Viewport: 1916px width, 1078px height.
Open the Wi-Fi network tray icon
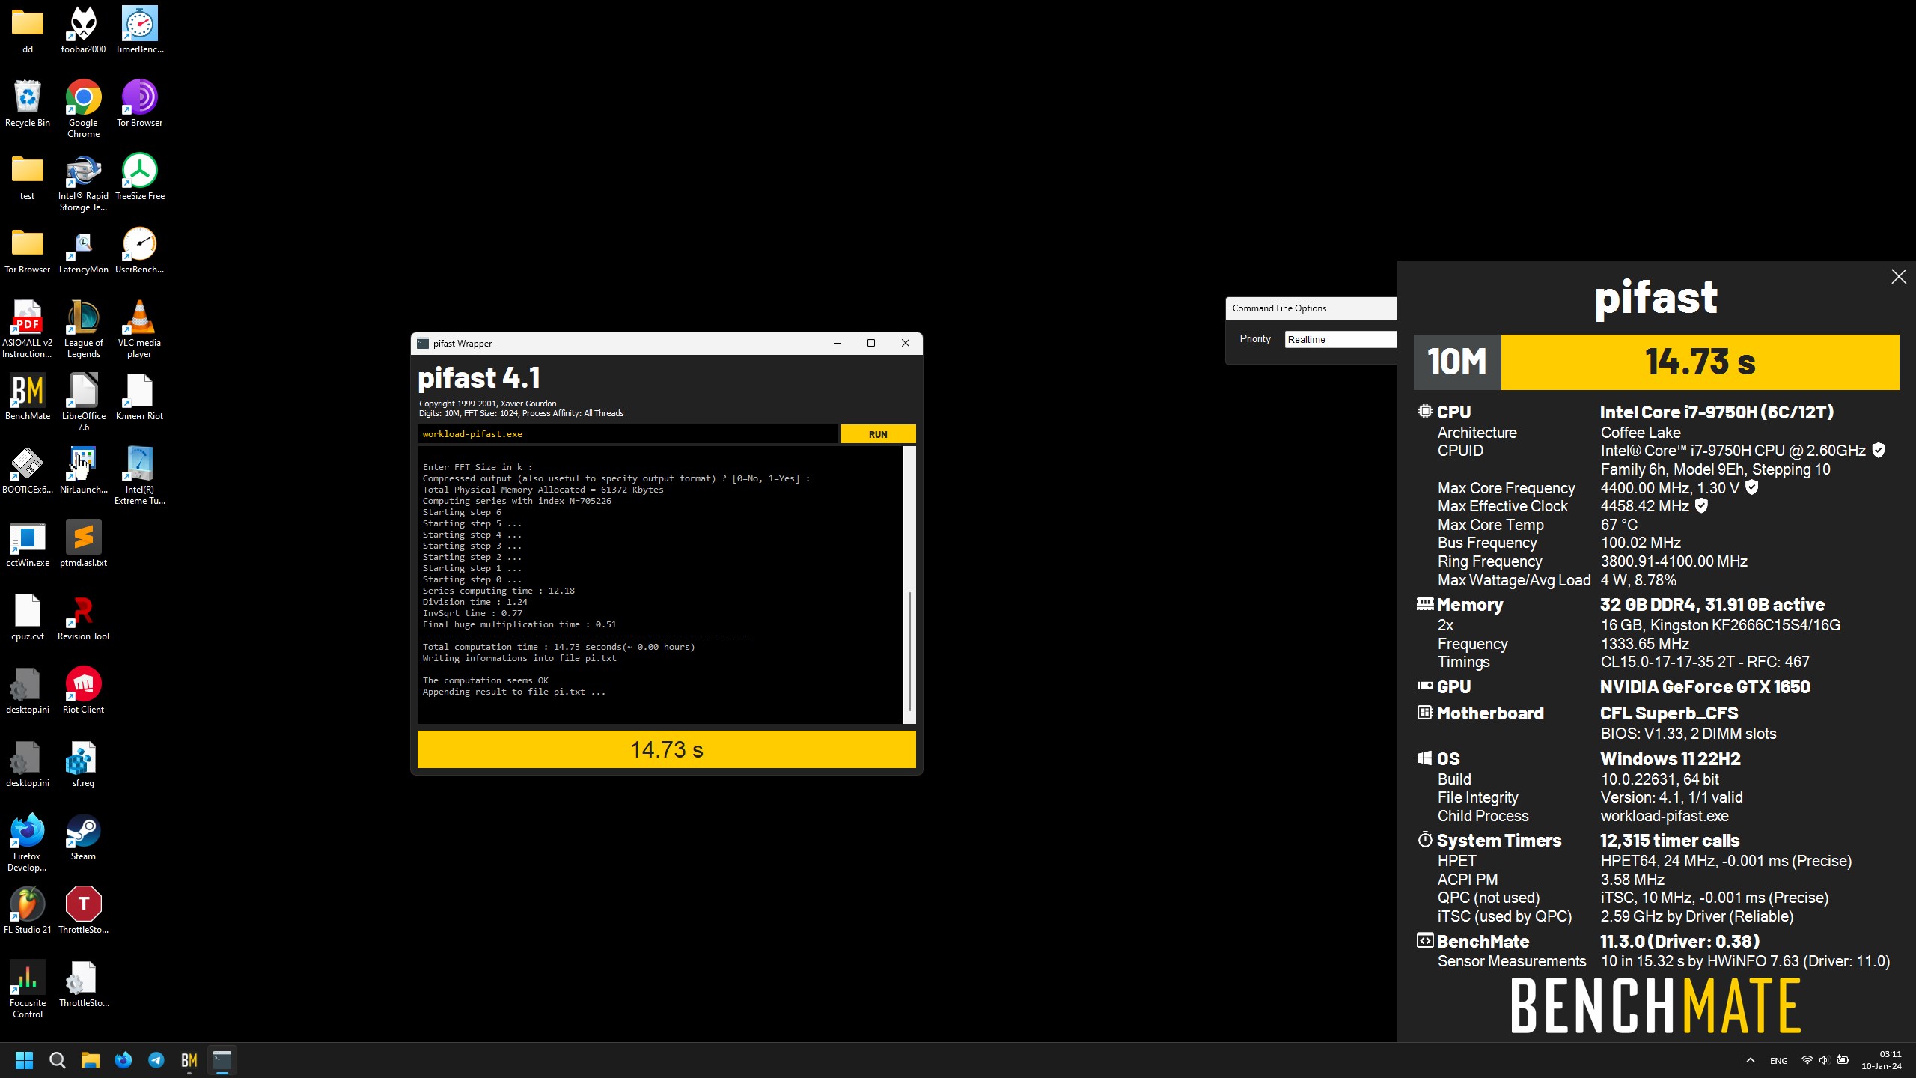point(1807,1060)
